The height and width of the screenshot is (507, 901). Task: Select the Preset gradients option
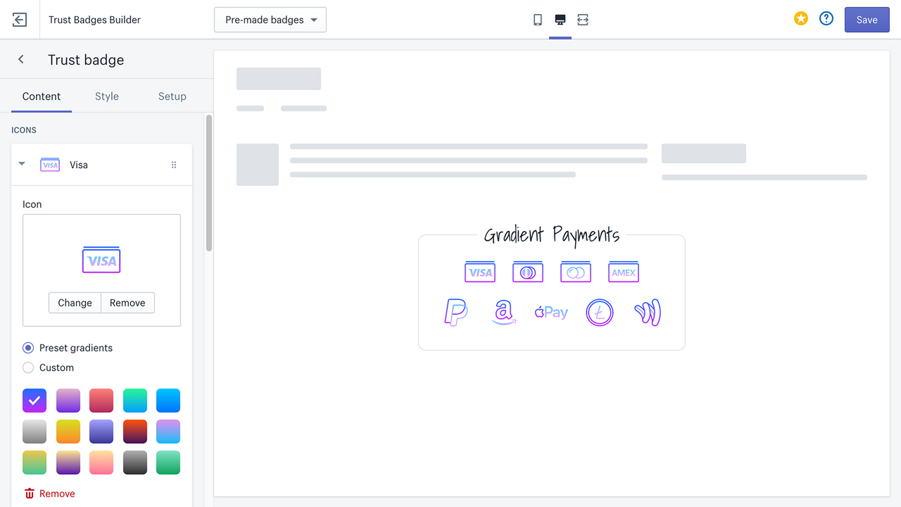(x=28, y=347)
